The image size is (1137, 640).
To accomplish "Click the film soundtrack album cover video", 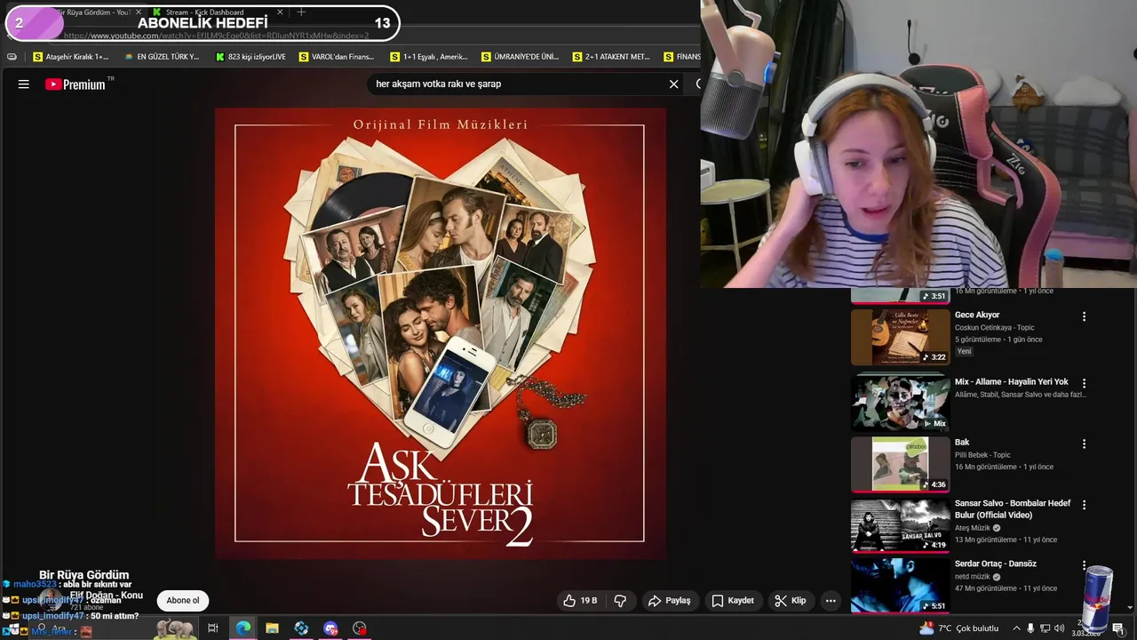I will click(x=440, y=333).
